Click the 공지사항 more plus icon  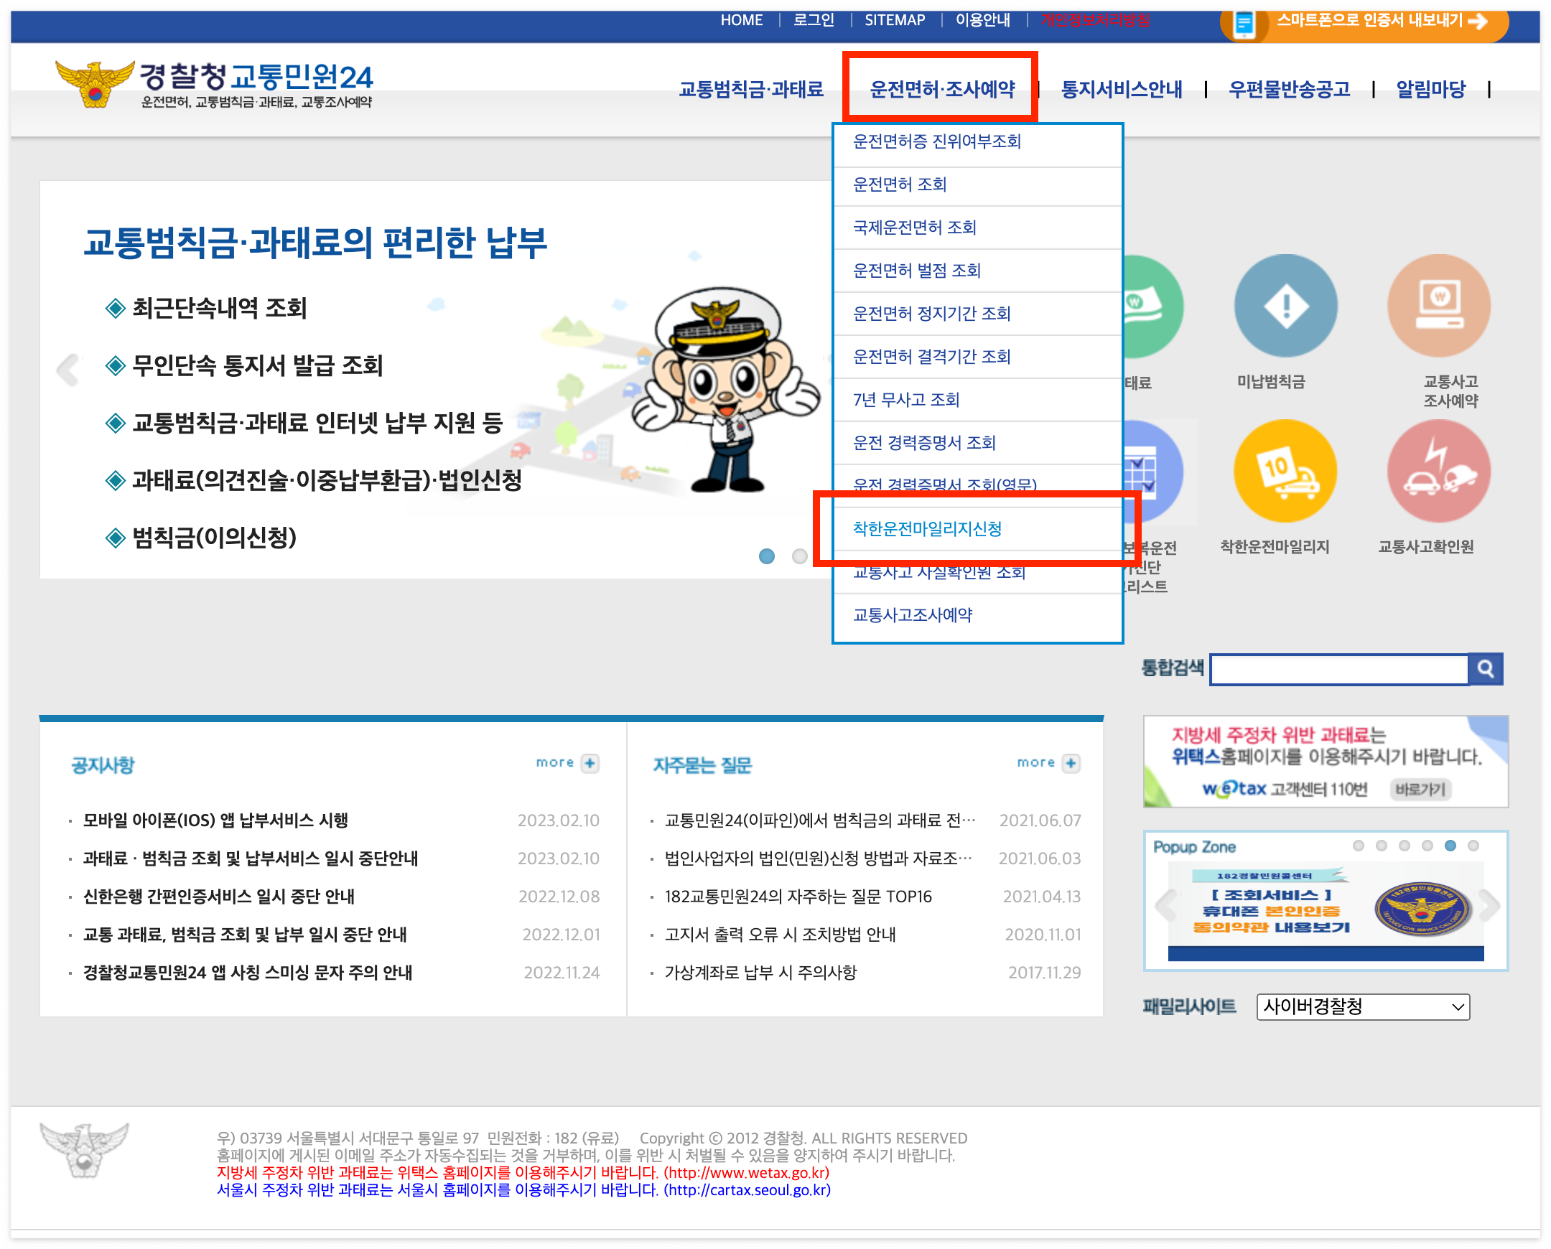pyautogui.click(x=590, y=763)
